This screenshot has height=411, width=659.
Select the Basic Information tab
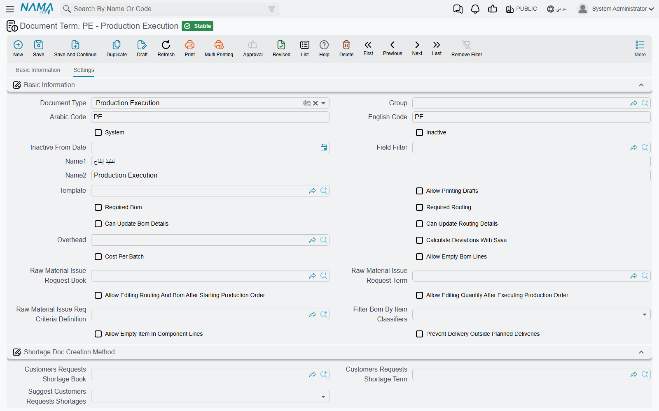click(38, 70)
